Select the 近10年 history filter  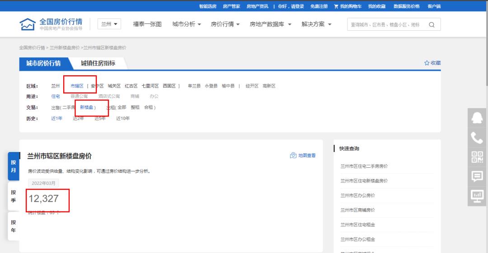click(123, 119)
